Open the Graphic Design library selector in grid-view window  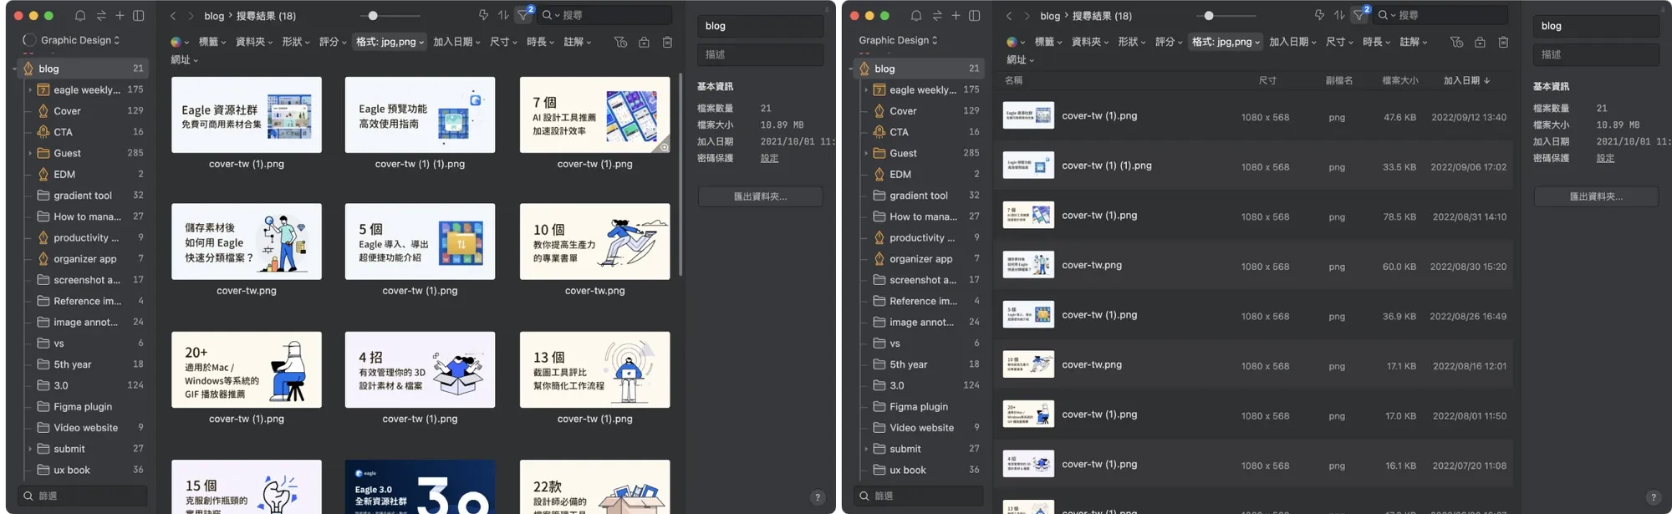click(80, 40)
